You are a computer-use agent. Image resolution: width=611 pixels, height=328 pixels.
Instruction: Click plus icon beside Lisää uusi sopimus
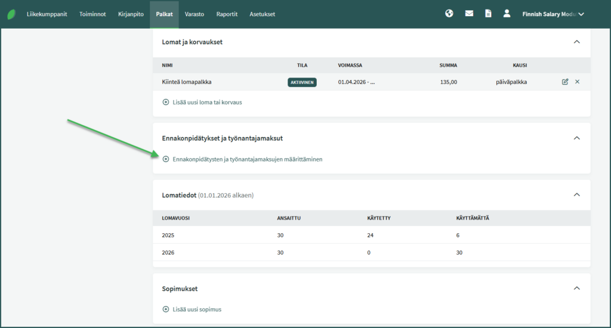click(x=166, y=310)
